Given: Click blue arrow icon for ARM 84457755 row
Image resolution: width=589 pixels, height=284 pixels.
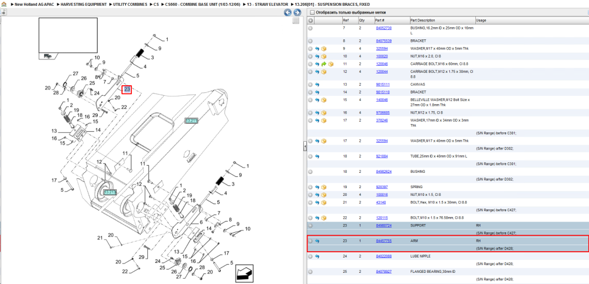Looking at the screenshot, I should (317, 241).
